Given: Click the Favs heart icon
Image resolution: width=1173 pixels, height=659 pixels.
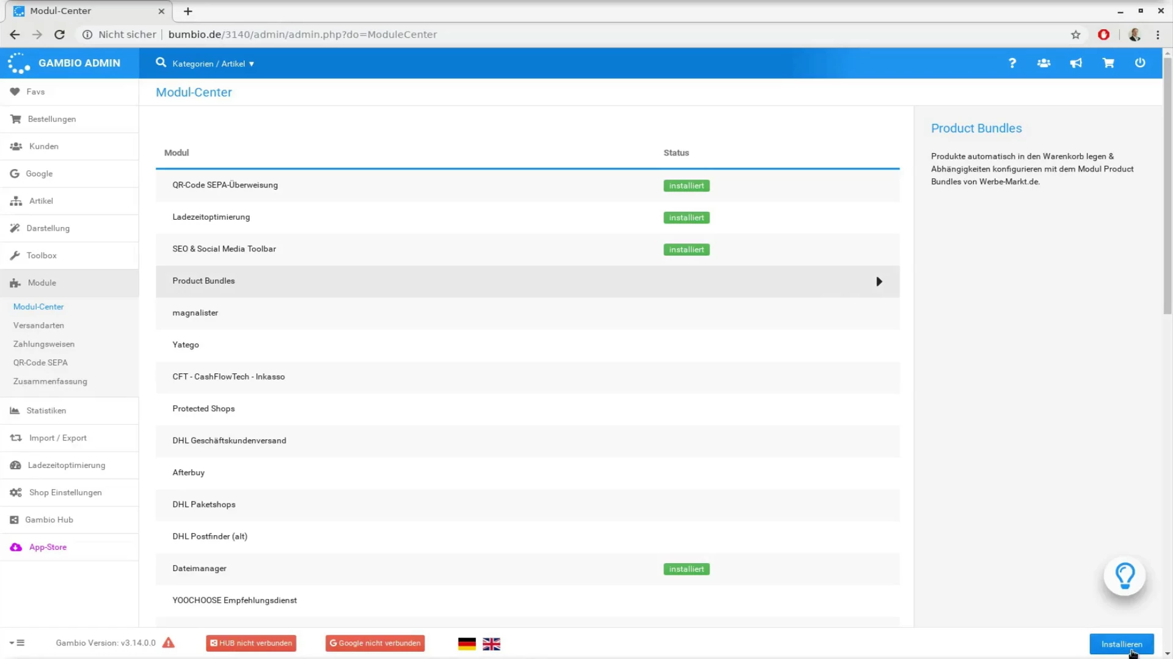Looking at the screenshot, I should coord(15,92).
